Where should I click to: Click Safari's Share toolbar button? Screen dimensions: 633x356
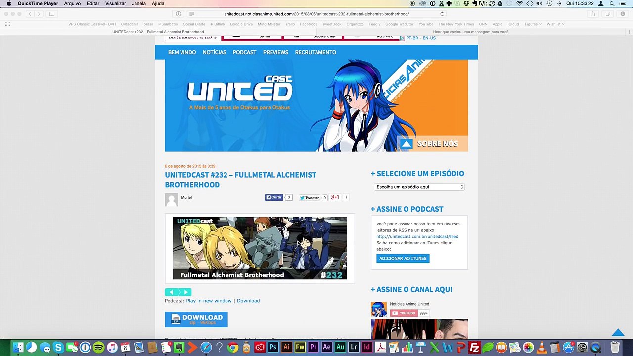pyautogui.click(x=592, y=14)
